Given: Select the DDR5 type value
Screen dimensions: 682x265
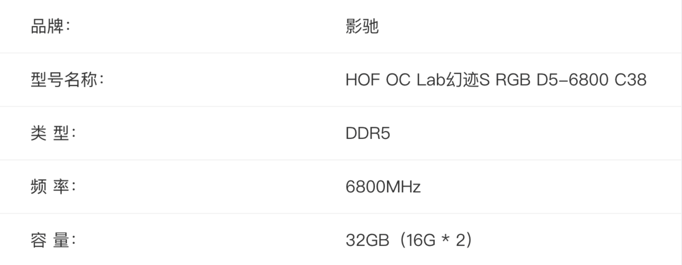Looking at the screenshot, I should (x=367, y=133).
